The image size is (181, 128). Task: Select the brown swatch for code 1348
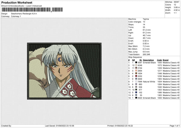pos(136,73)
